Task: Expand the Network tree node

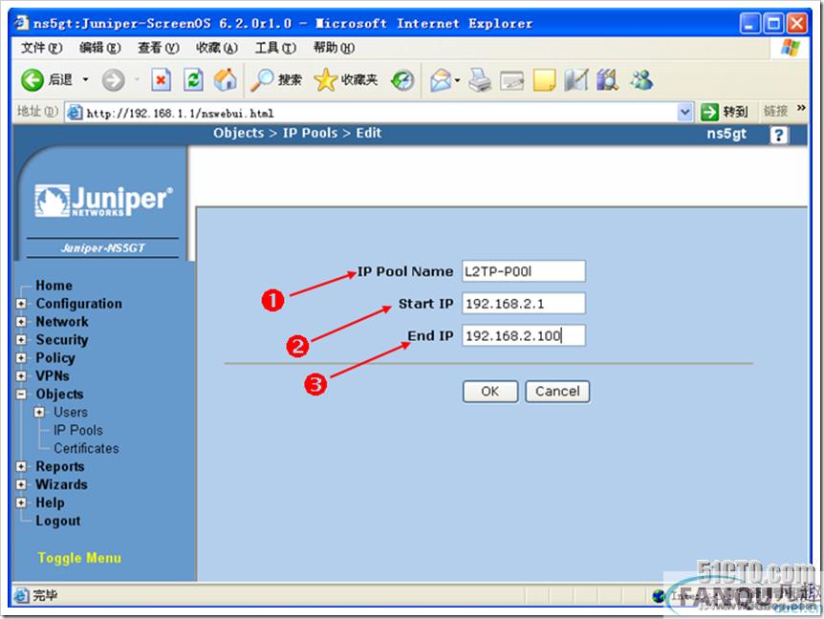Action: (21, 322)
